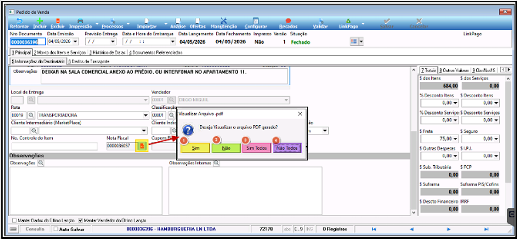Open the Previsão Entrega date dropdown

click(x=113, y=42)
